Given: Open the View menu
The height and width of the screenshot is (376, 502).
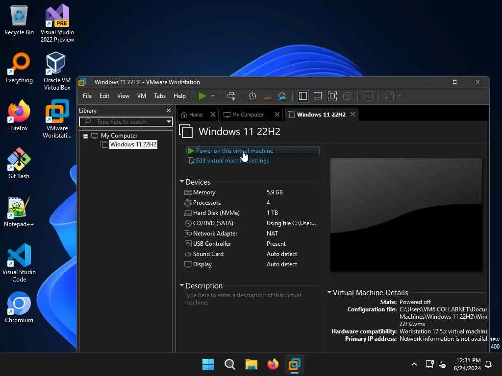Looking at the screenshot, I should pyautogui.click(x=123, y=96).
